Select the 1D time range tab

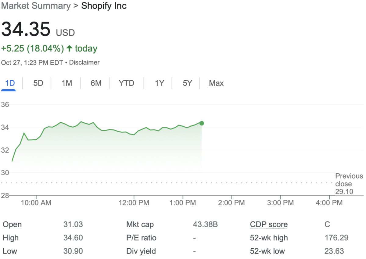point(10,83)
